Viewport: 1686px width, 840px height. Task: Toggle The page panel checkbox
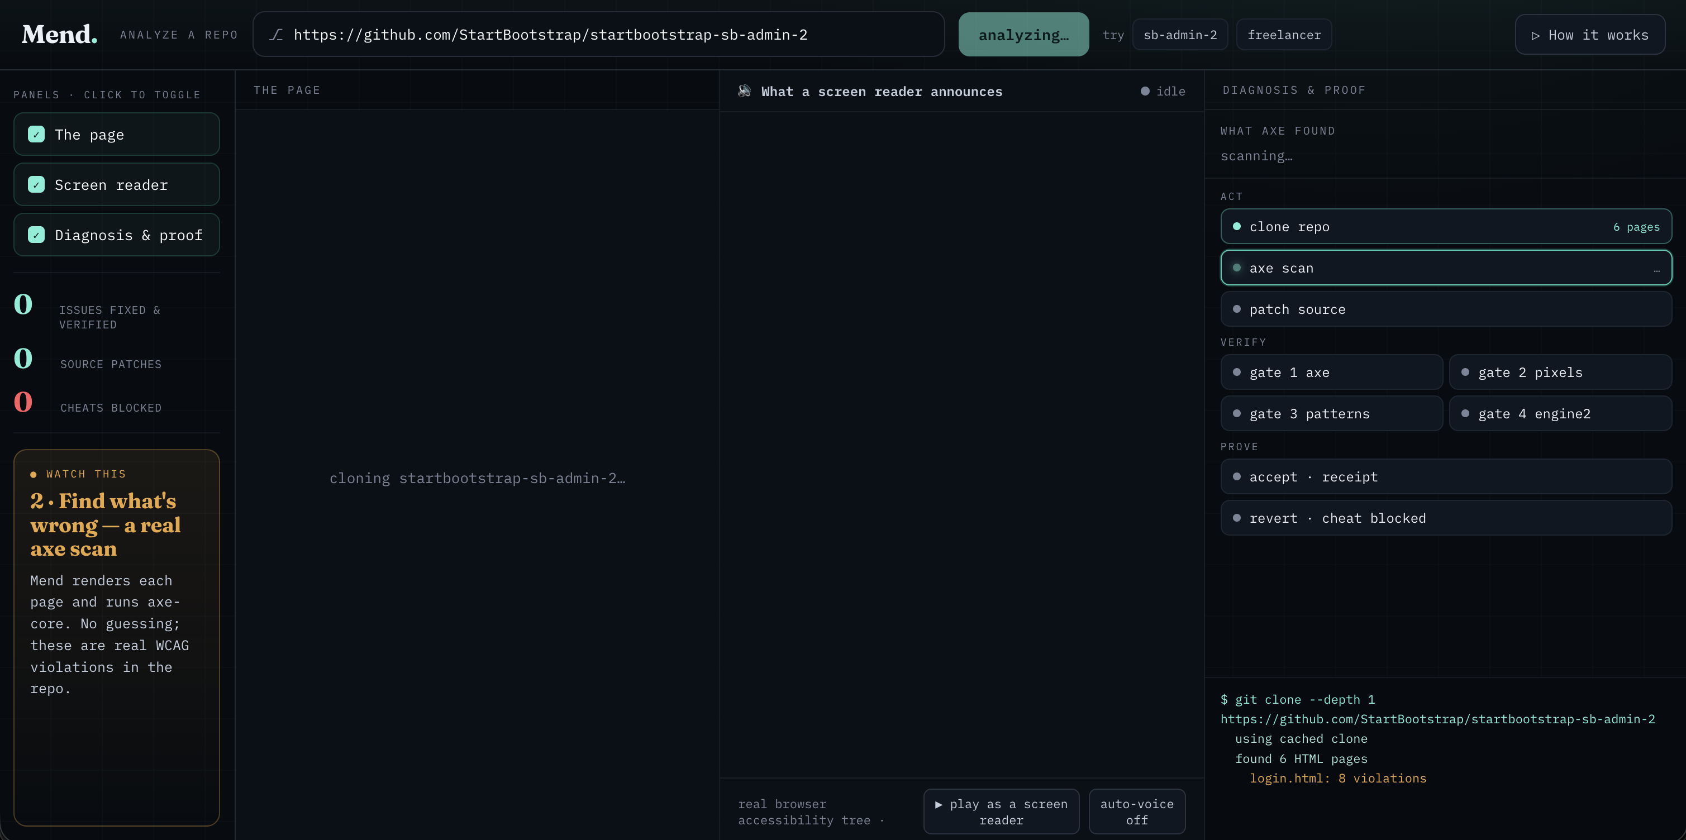(x=37, y=134)
